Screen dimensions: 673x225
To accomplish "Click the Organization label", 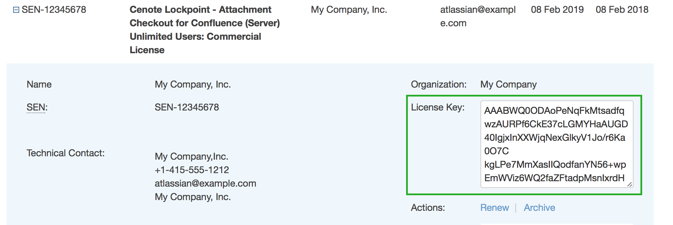I will [x=438, y=84].
